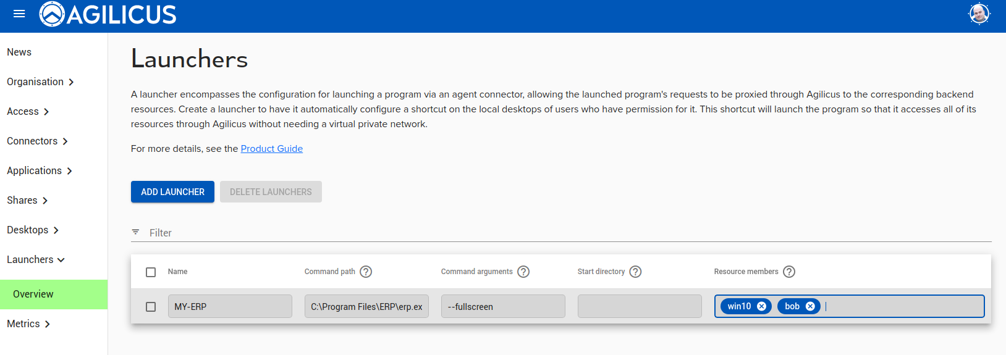Expand the Metrics menu
This screenshot has height=355, width=1006.
pos(28,324)
